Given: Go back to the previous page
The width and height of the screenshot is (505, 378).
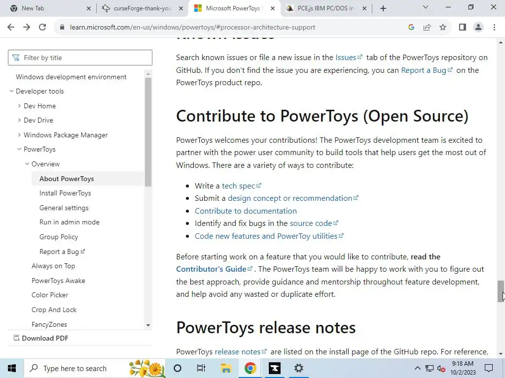Looking at the screenshot, I should (11, 28).
